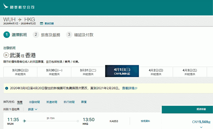Open the 更改日期 change dates link
Image resolution: width=213 pixels, height=129 pixels.
(x=49, y=24)
